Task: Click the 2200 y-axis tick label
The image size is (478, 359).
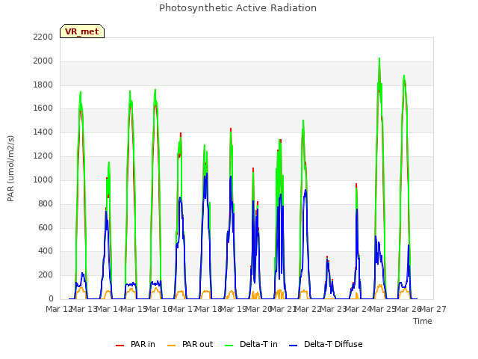Action: point(43,37)
